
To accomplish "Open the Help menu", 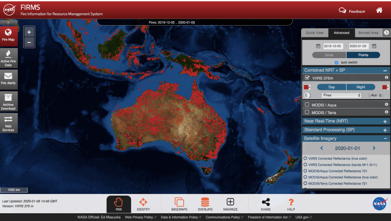I will [x=291, y=204].
